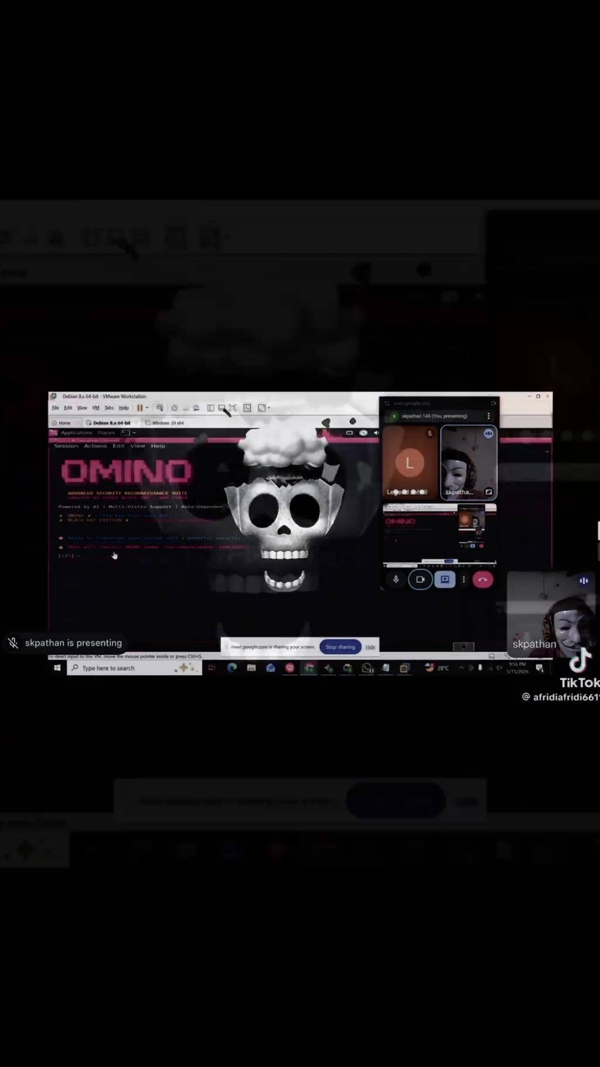This screenshot has height=1067, width=600.
Task: Click the weather 28°C taskbar widget
Action: pos(437,668)
